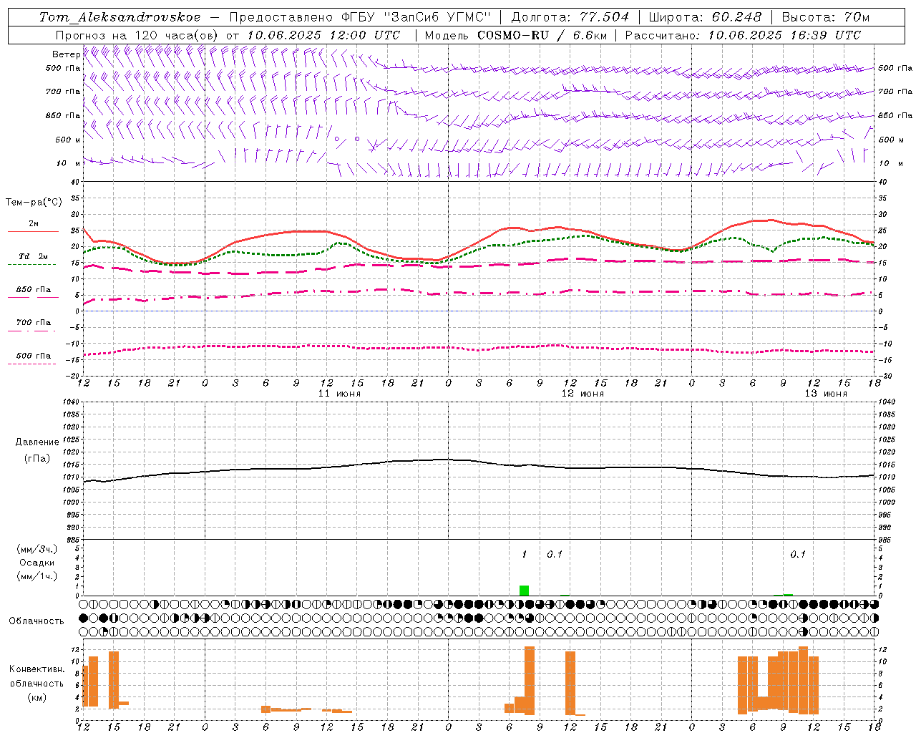Click the red line swatch under '2м'

tap(33, 231)
